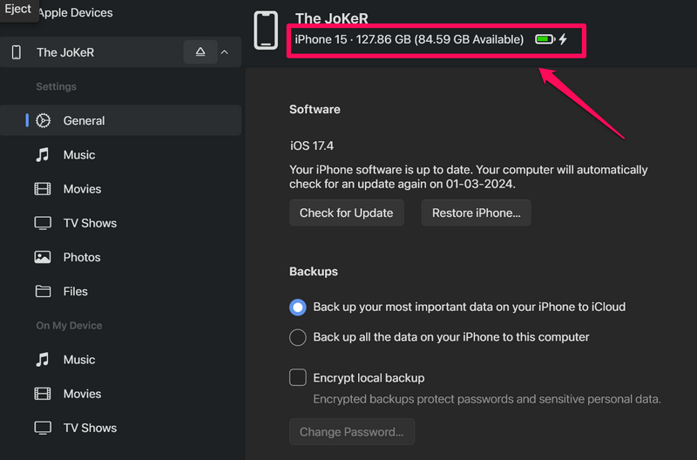The image size is (697, 460).
Task: Collapse the The JoKeR device section chevron
Action: point(225,52)
